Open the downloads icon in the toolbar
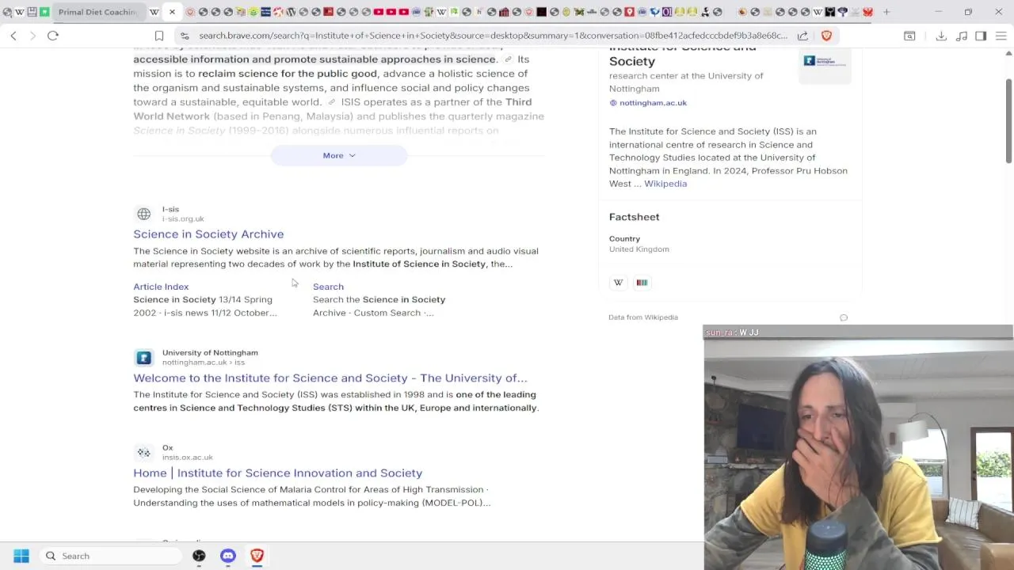Image resolution: width=1014 pixels, height=570 pixels. tap(941, 36)
